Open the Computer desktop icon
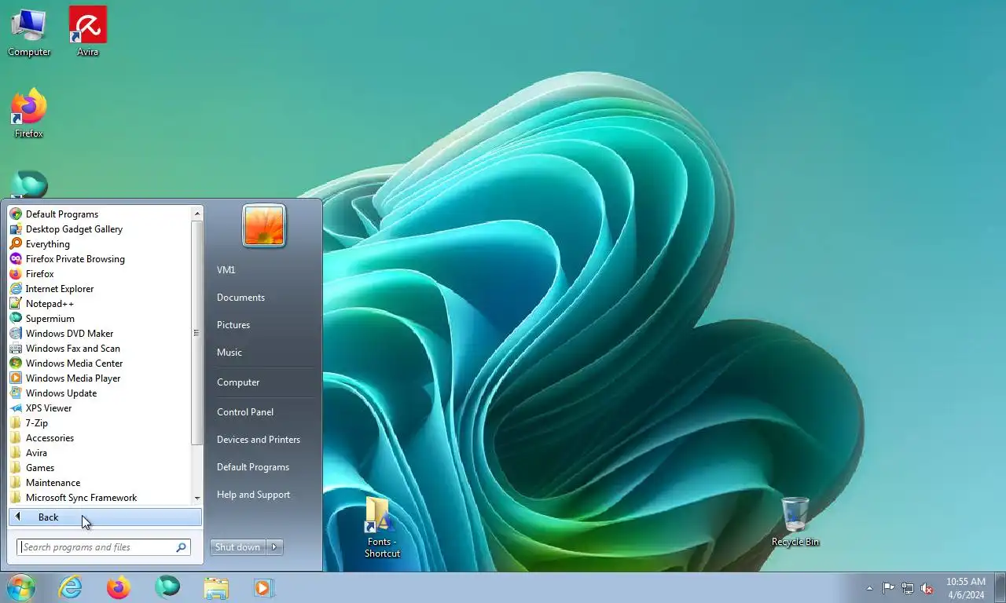The height and width of the screenshot is (603, 1006). pyautogui.click(x=29, y=32)
